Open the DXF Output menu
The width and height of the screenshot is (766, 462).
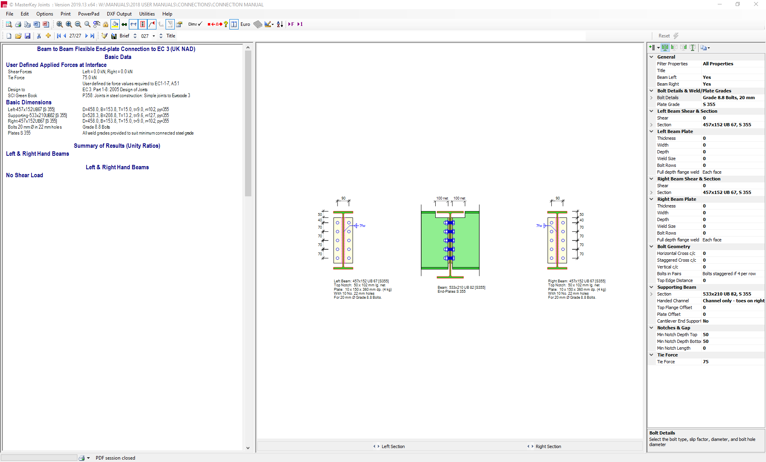(x=119, y=14)
